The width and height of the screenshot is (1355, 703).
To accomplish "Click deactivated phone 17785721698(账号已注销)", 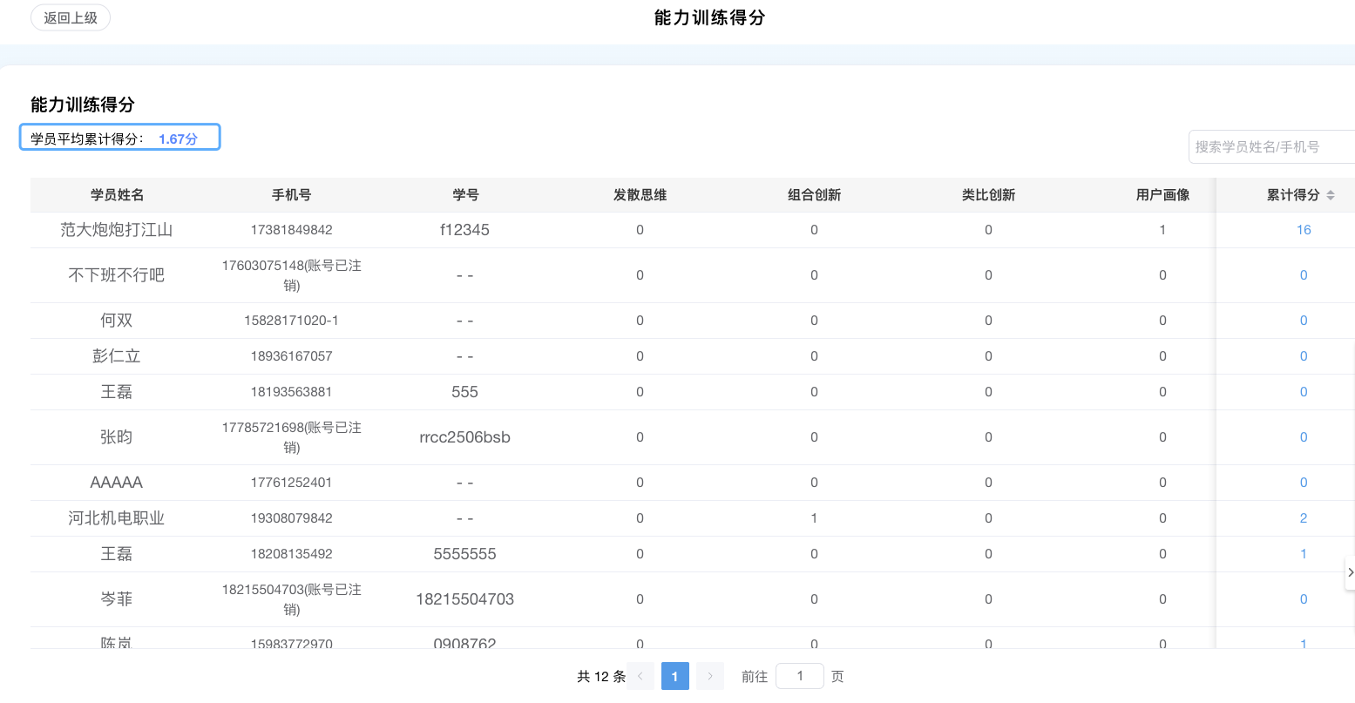I will (292, 437).
